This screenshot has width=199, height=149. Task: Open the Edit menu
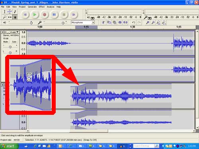(8, 7)
